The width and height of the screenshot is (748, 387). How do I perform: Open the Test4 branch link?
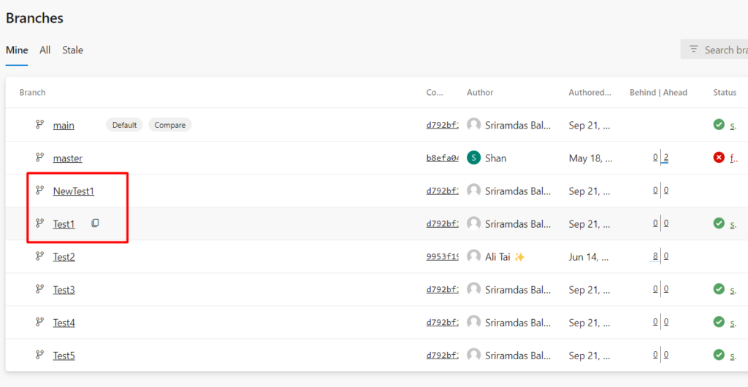click(64, 323)
